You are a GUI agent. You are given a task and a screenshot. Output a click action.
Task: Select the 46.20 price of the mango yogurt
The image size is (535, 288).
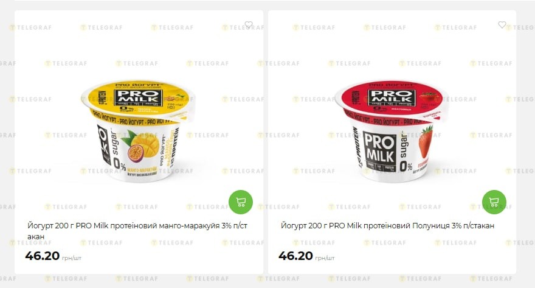43,256
